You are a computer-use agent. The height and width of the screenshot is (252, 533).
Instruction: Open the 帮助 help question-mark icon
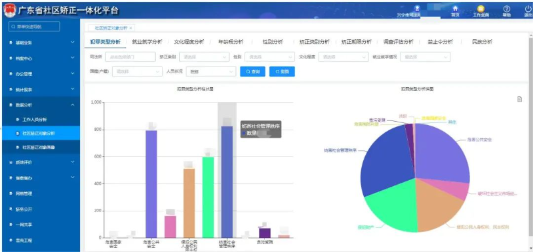506,9
